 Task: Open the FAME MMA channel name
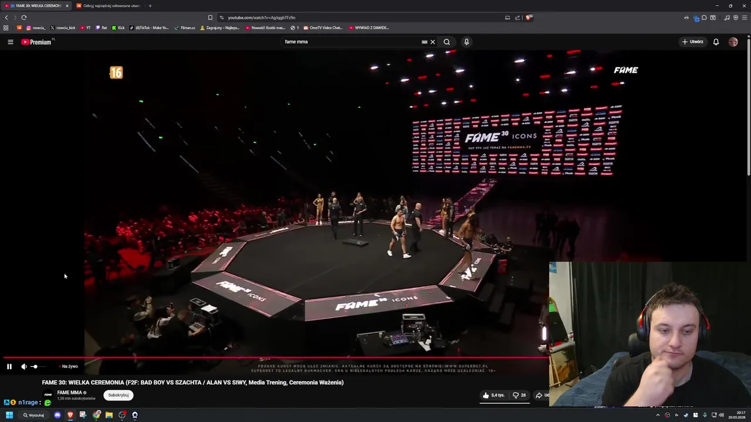coord(69,393)
